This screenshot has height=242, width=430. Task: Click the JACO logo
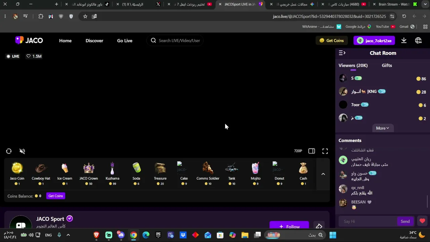29,40
